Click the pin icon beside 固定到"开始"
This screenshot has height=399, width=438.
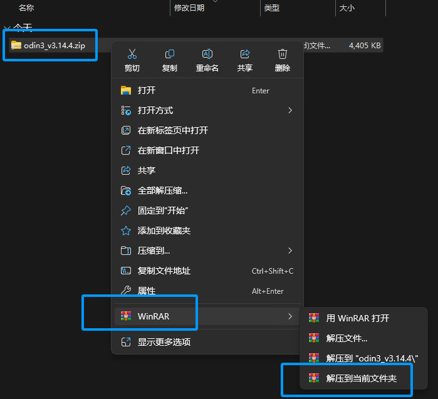pyautogui.click(x=126, y=210)
